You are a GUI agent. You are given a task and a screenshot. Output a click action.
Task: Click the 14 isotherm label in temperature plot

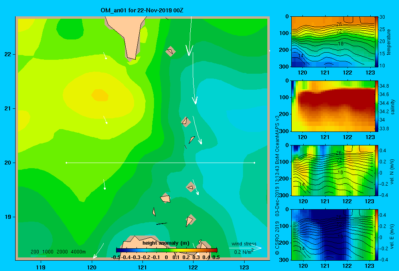pyautogui.click(x=300, y=56)
